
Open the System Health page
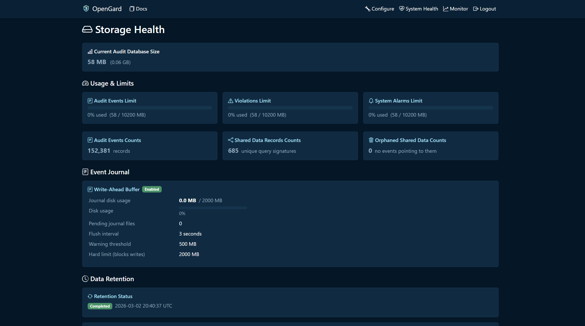click(x=418, y=8)
